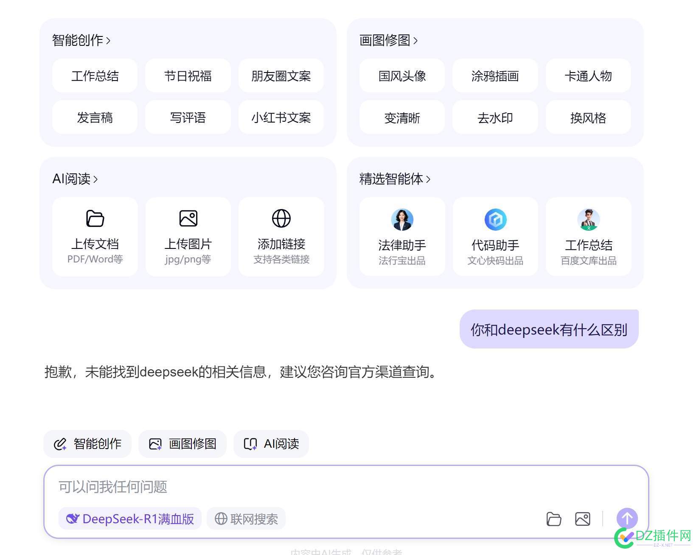Viewport: 699px width, 555px height.
Task: Expand the AI阅读 section header arrow
Action: 95,179
